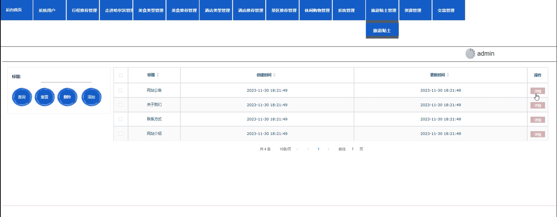Sort by 更新时间 column arrows

[448, 75]
